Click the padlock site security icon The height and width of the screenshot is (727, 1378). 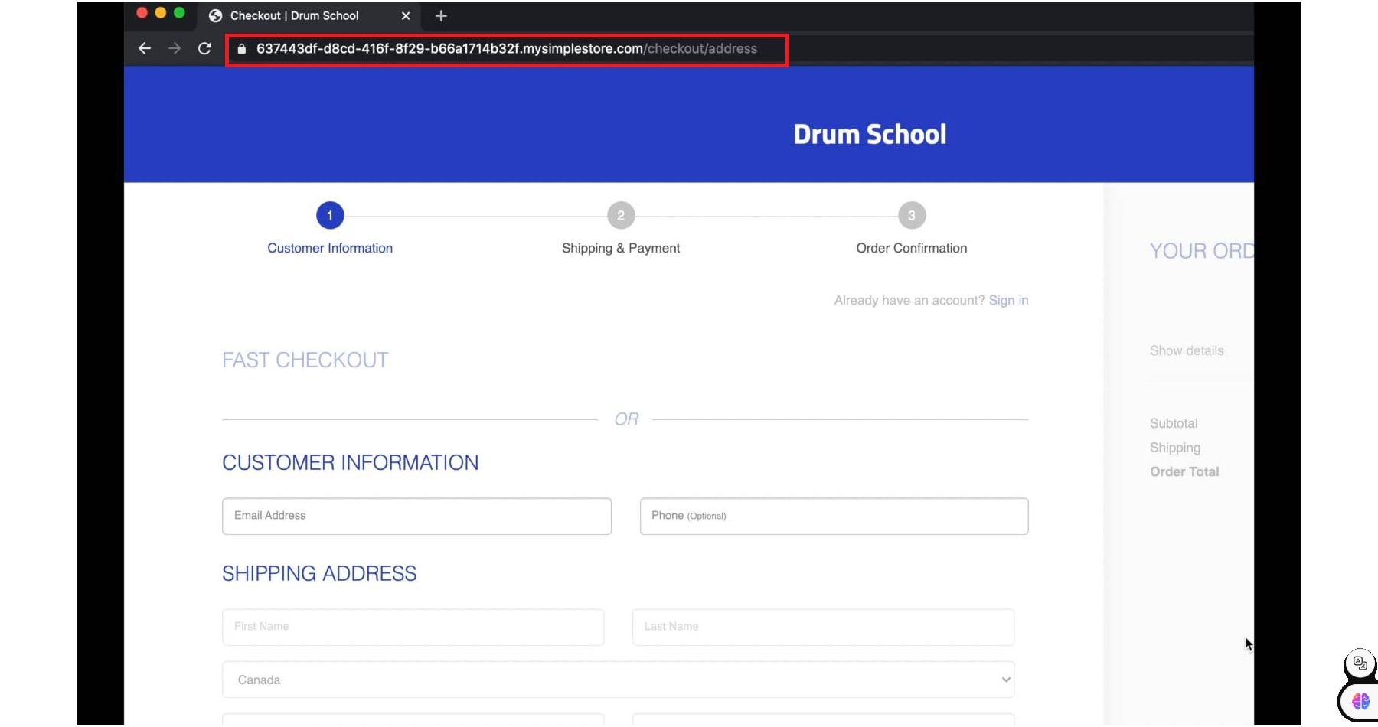coord(242,49)
